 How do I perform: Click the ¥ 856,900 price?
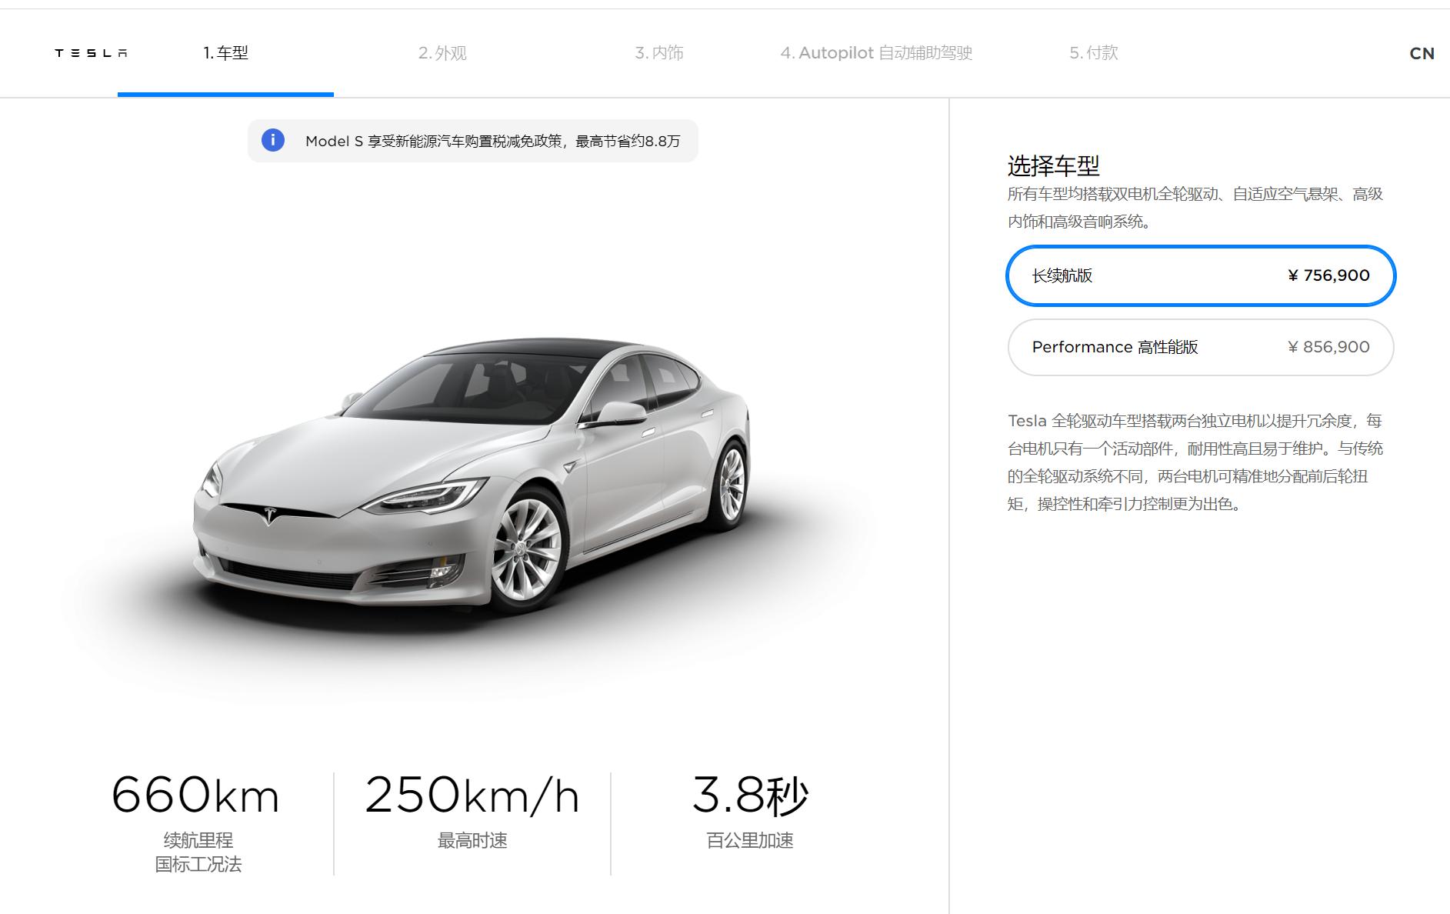(x=1328, y=347)
